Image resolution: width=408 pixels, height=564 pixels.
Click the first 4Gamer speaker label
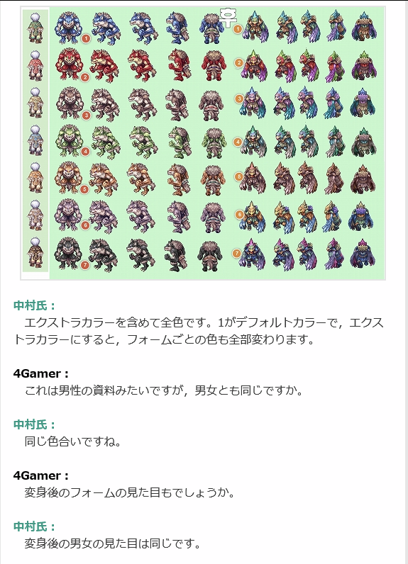40,373
